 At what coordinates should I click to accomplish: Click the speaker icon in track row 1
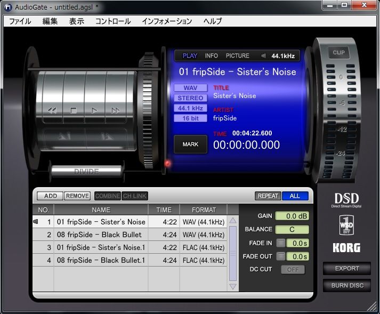coord(36,221)
